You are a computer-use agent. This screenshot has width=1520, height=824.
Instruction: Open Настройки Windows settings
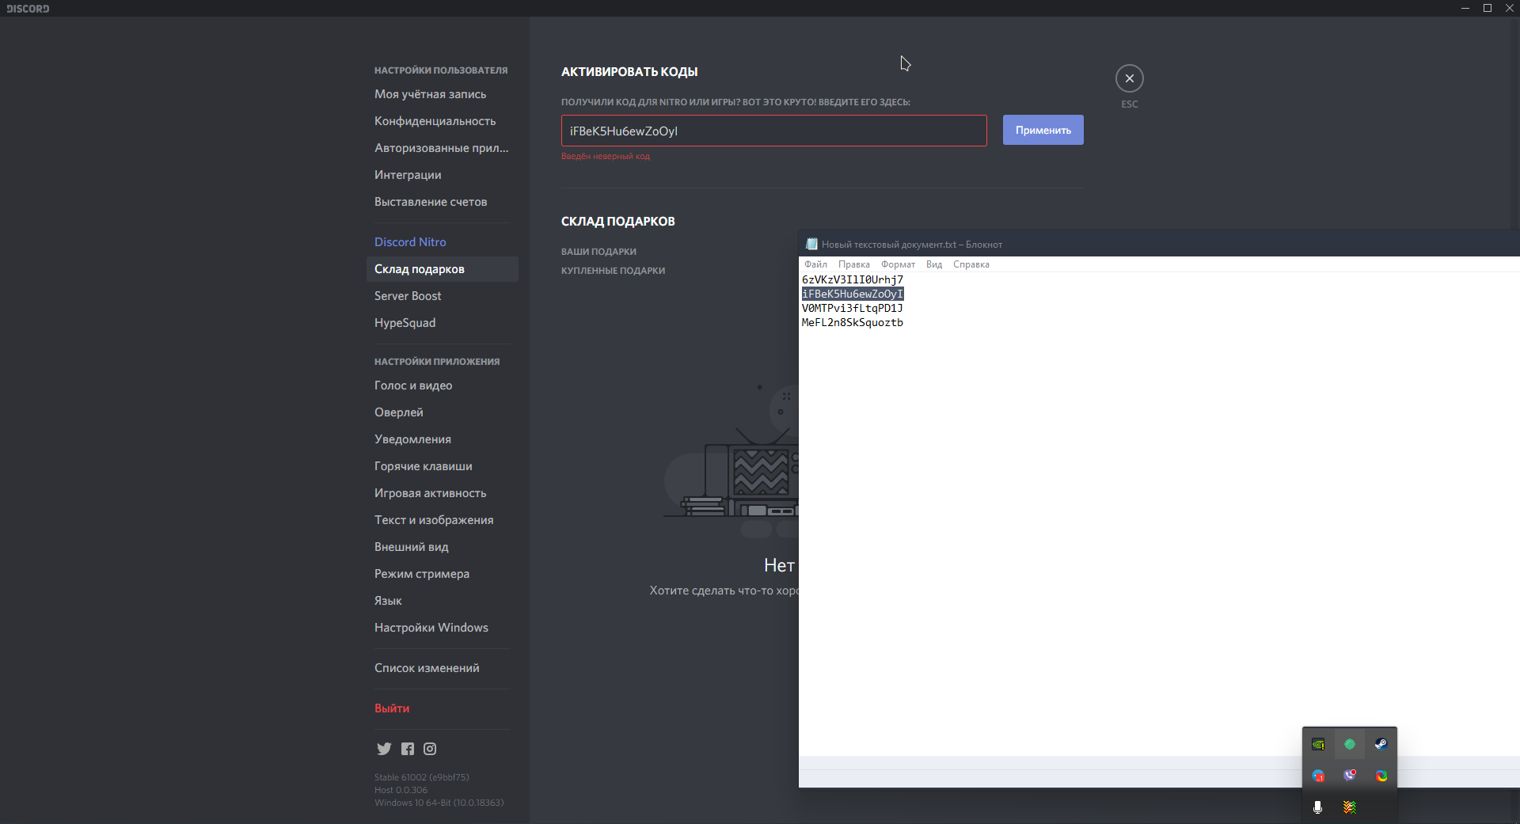[x=442, y=628]
